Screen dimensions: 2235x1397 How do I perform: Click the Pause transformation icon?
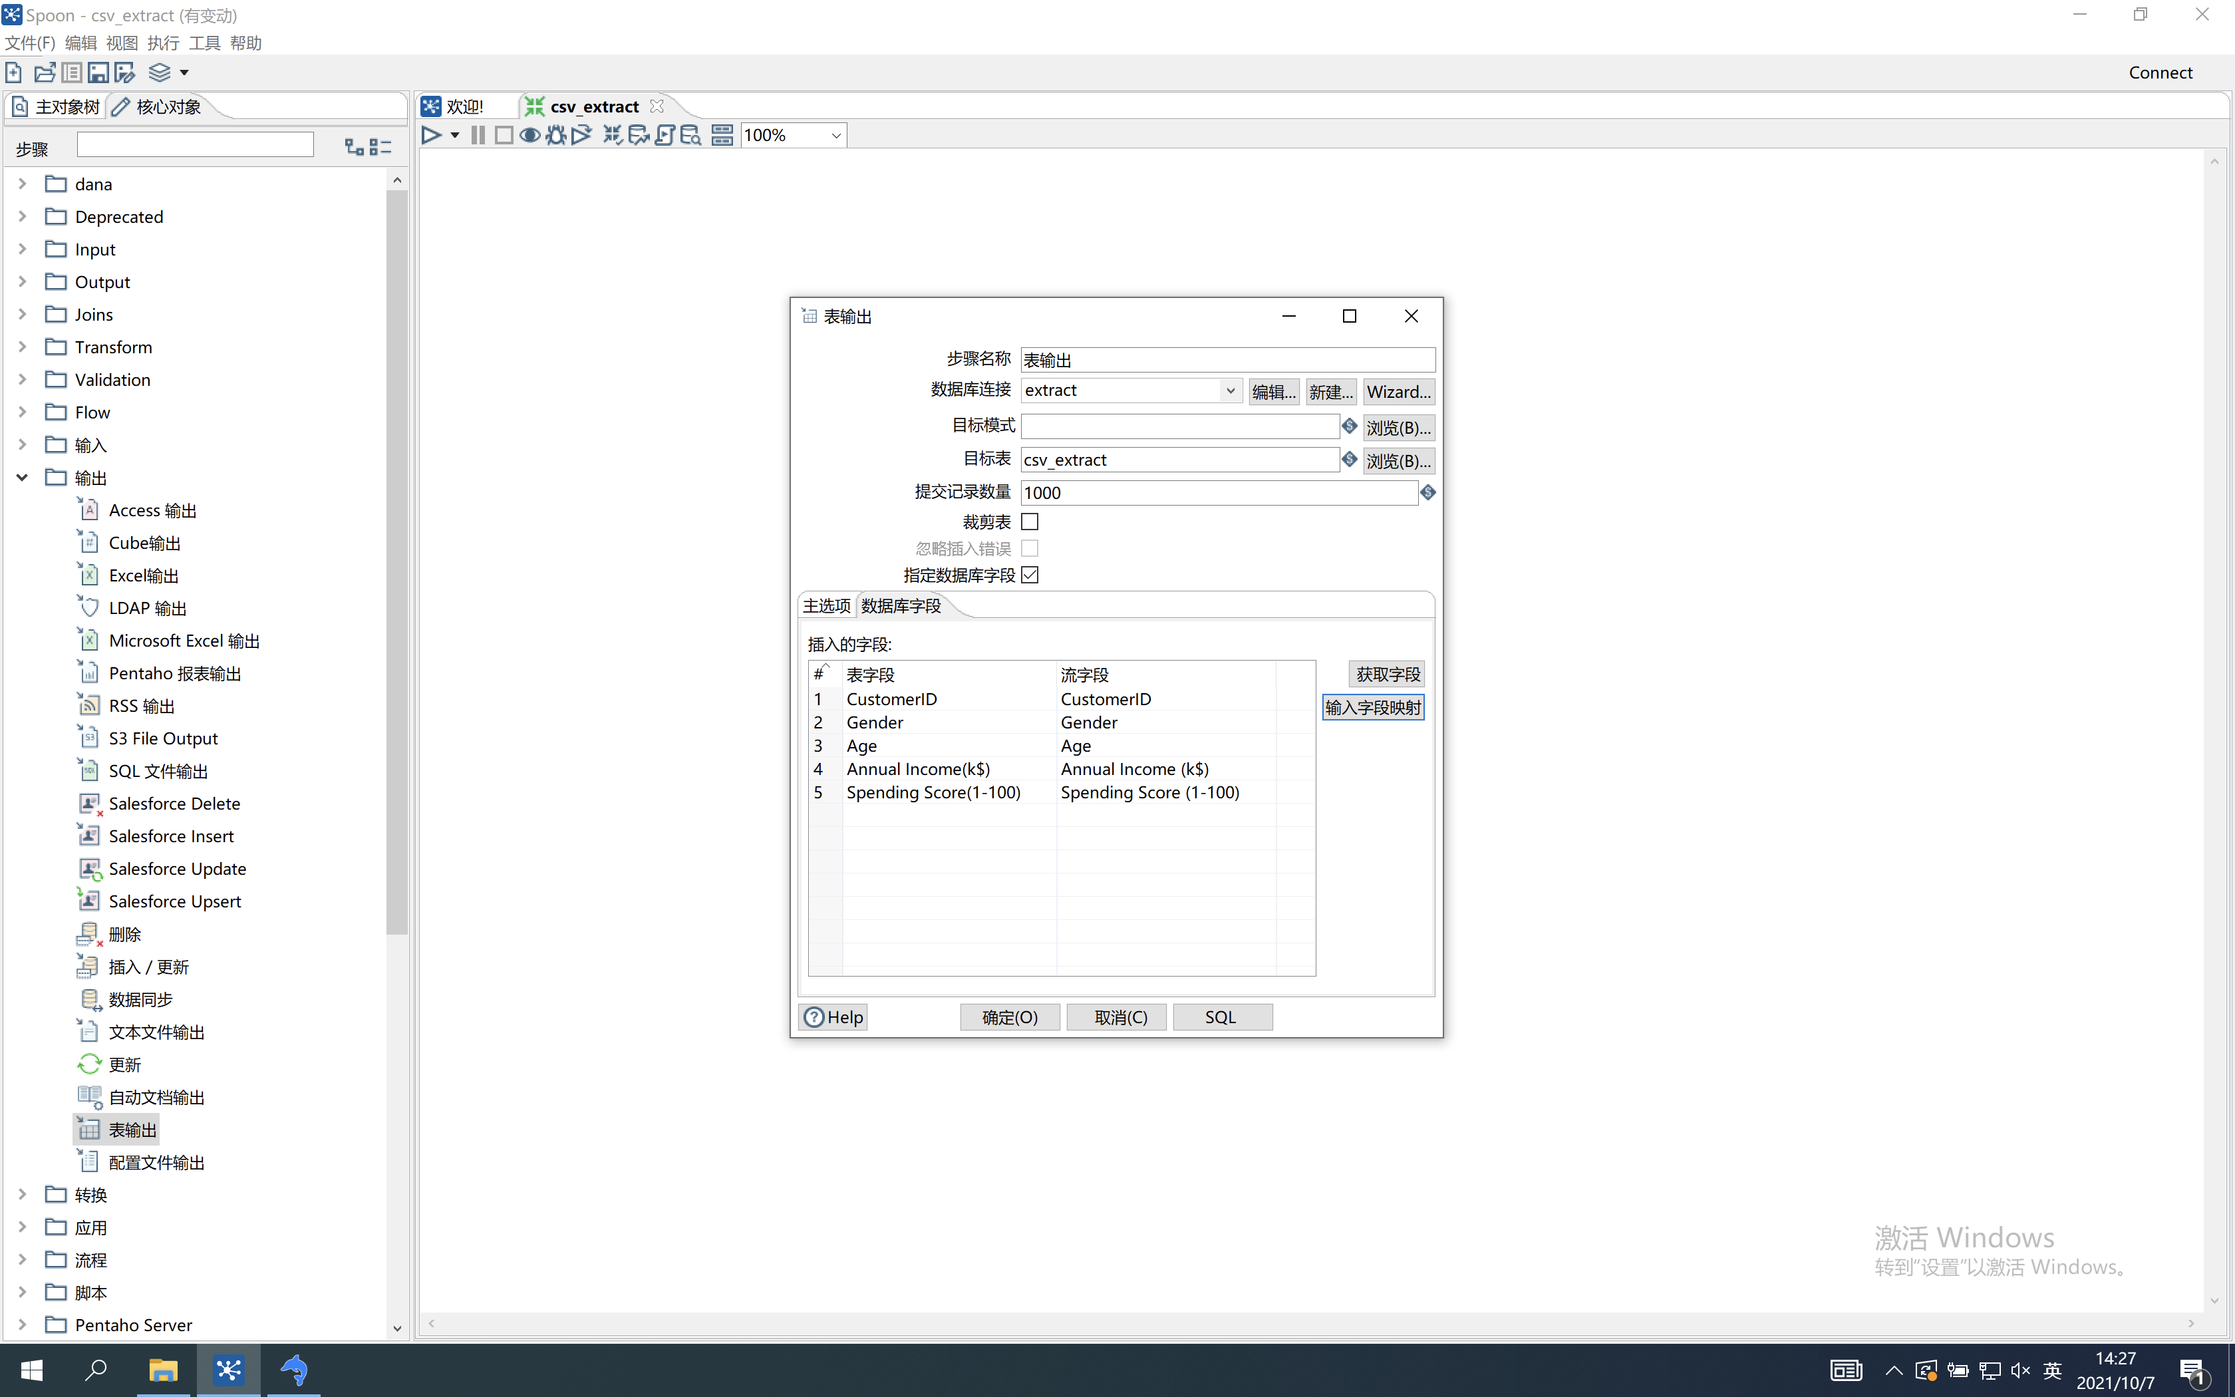pyautogui.click(x=478, y=135)
